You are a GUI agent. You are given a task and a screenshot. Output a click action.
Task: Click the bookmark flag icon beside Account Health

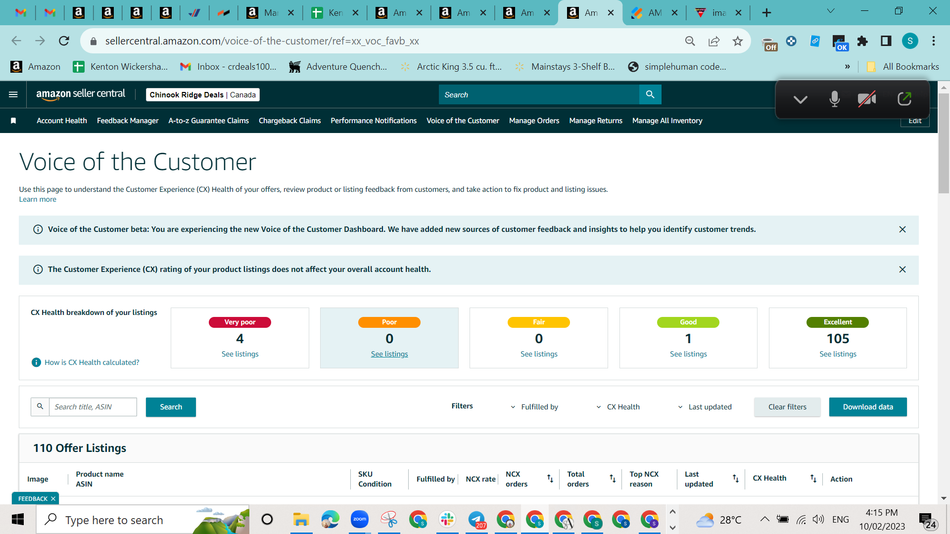coord(13,121)
